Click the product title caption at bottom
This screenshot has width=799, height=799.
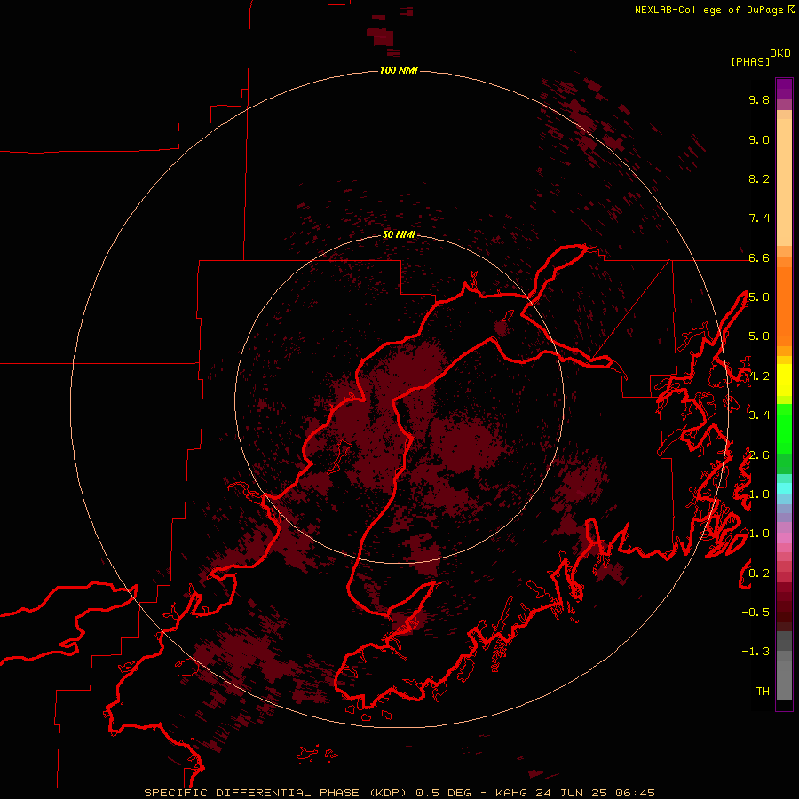click(399, 793)
